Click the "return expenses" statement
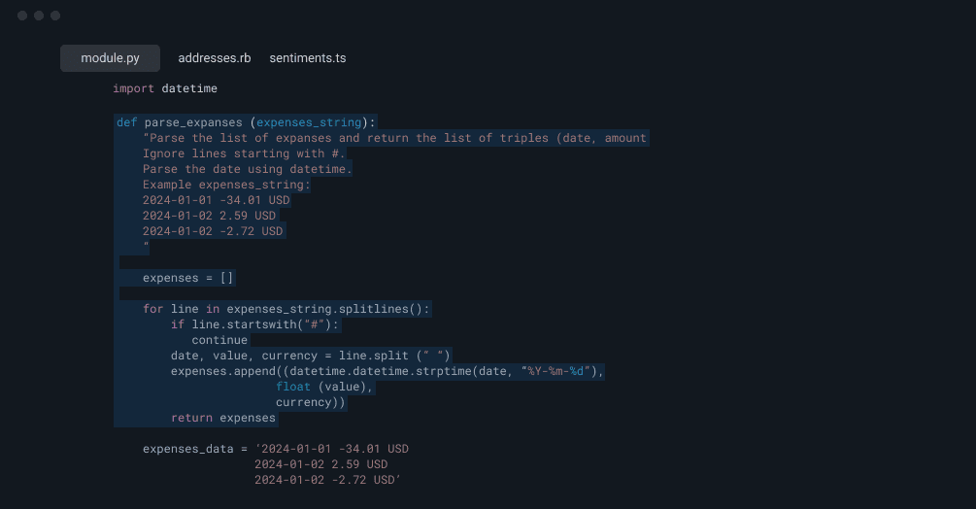Screen dimensions: 976x509 (223, 418)
